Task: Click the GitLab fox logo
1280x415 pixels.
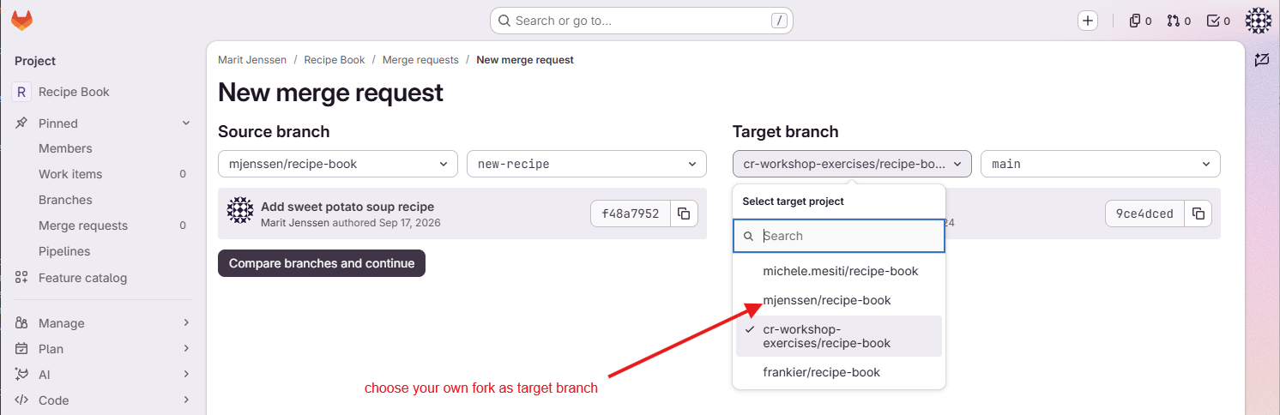Action: coord(22,21)
